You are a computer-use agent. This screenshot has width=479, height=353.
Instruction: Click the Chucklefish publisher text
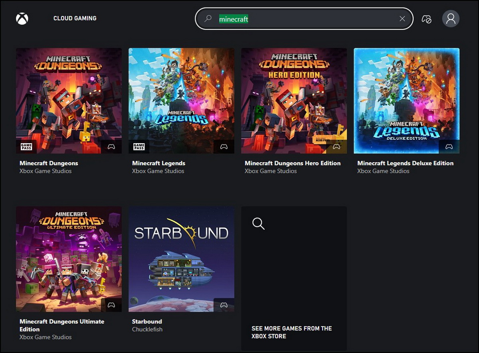pyautogui.click(x=147, y=329)
